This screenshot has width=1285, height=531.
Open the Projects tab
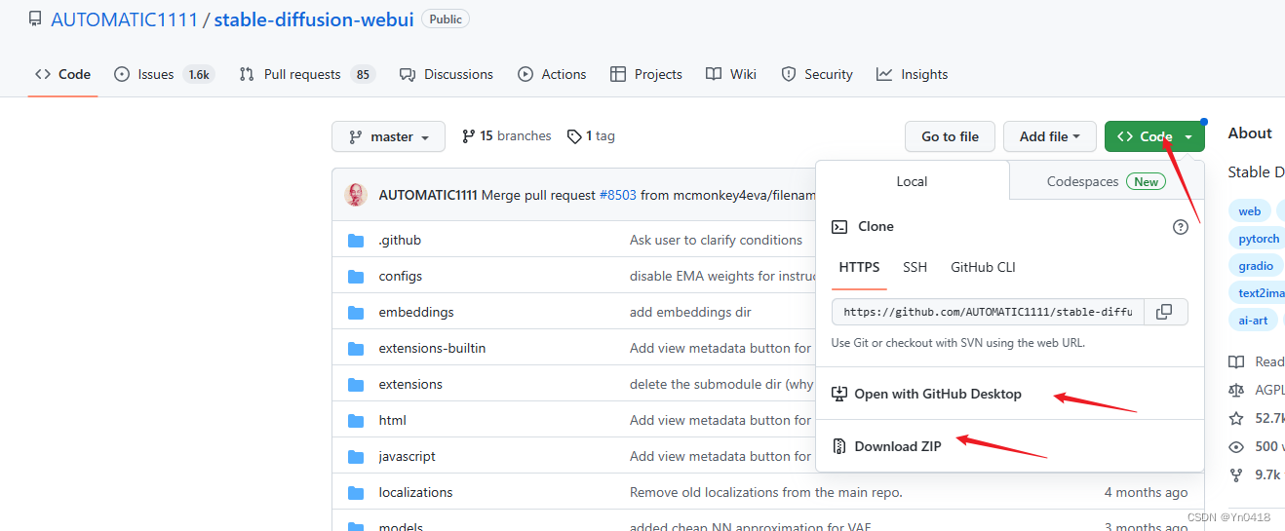coord(645,74)
